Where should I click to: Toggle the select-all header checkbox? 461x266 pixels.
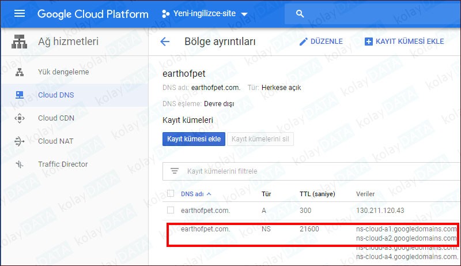[171, 193]
